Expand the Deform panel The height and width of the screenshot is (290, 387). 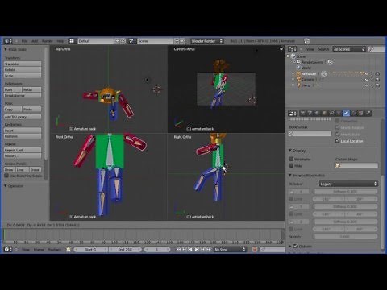point(290,246)
